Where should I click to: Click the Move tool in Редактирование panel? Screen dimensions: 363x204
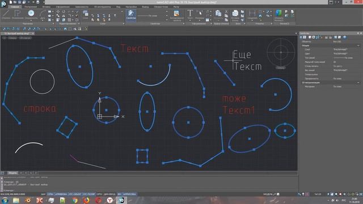pyautogui.click(x=58, y=11)
